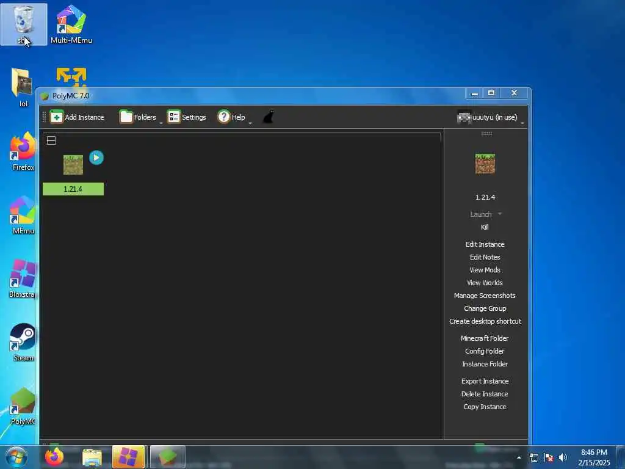This screenshot has height=469, width=625.
Task: Click the volume speaker tray icon
Action: tap(563, 458)
